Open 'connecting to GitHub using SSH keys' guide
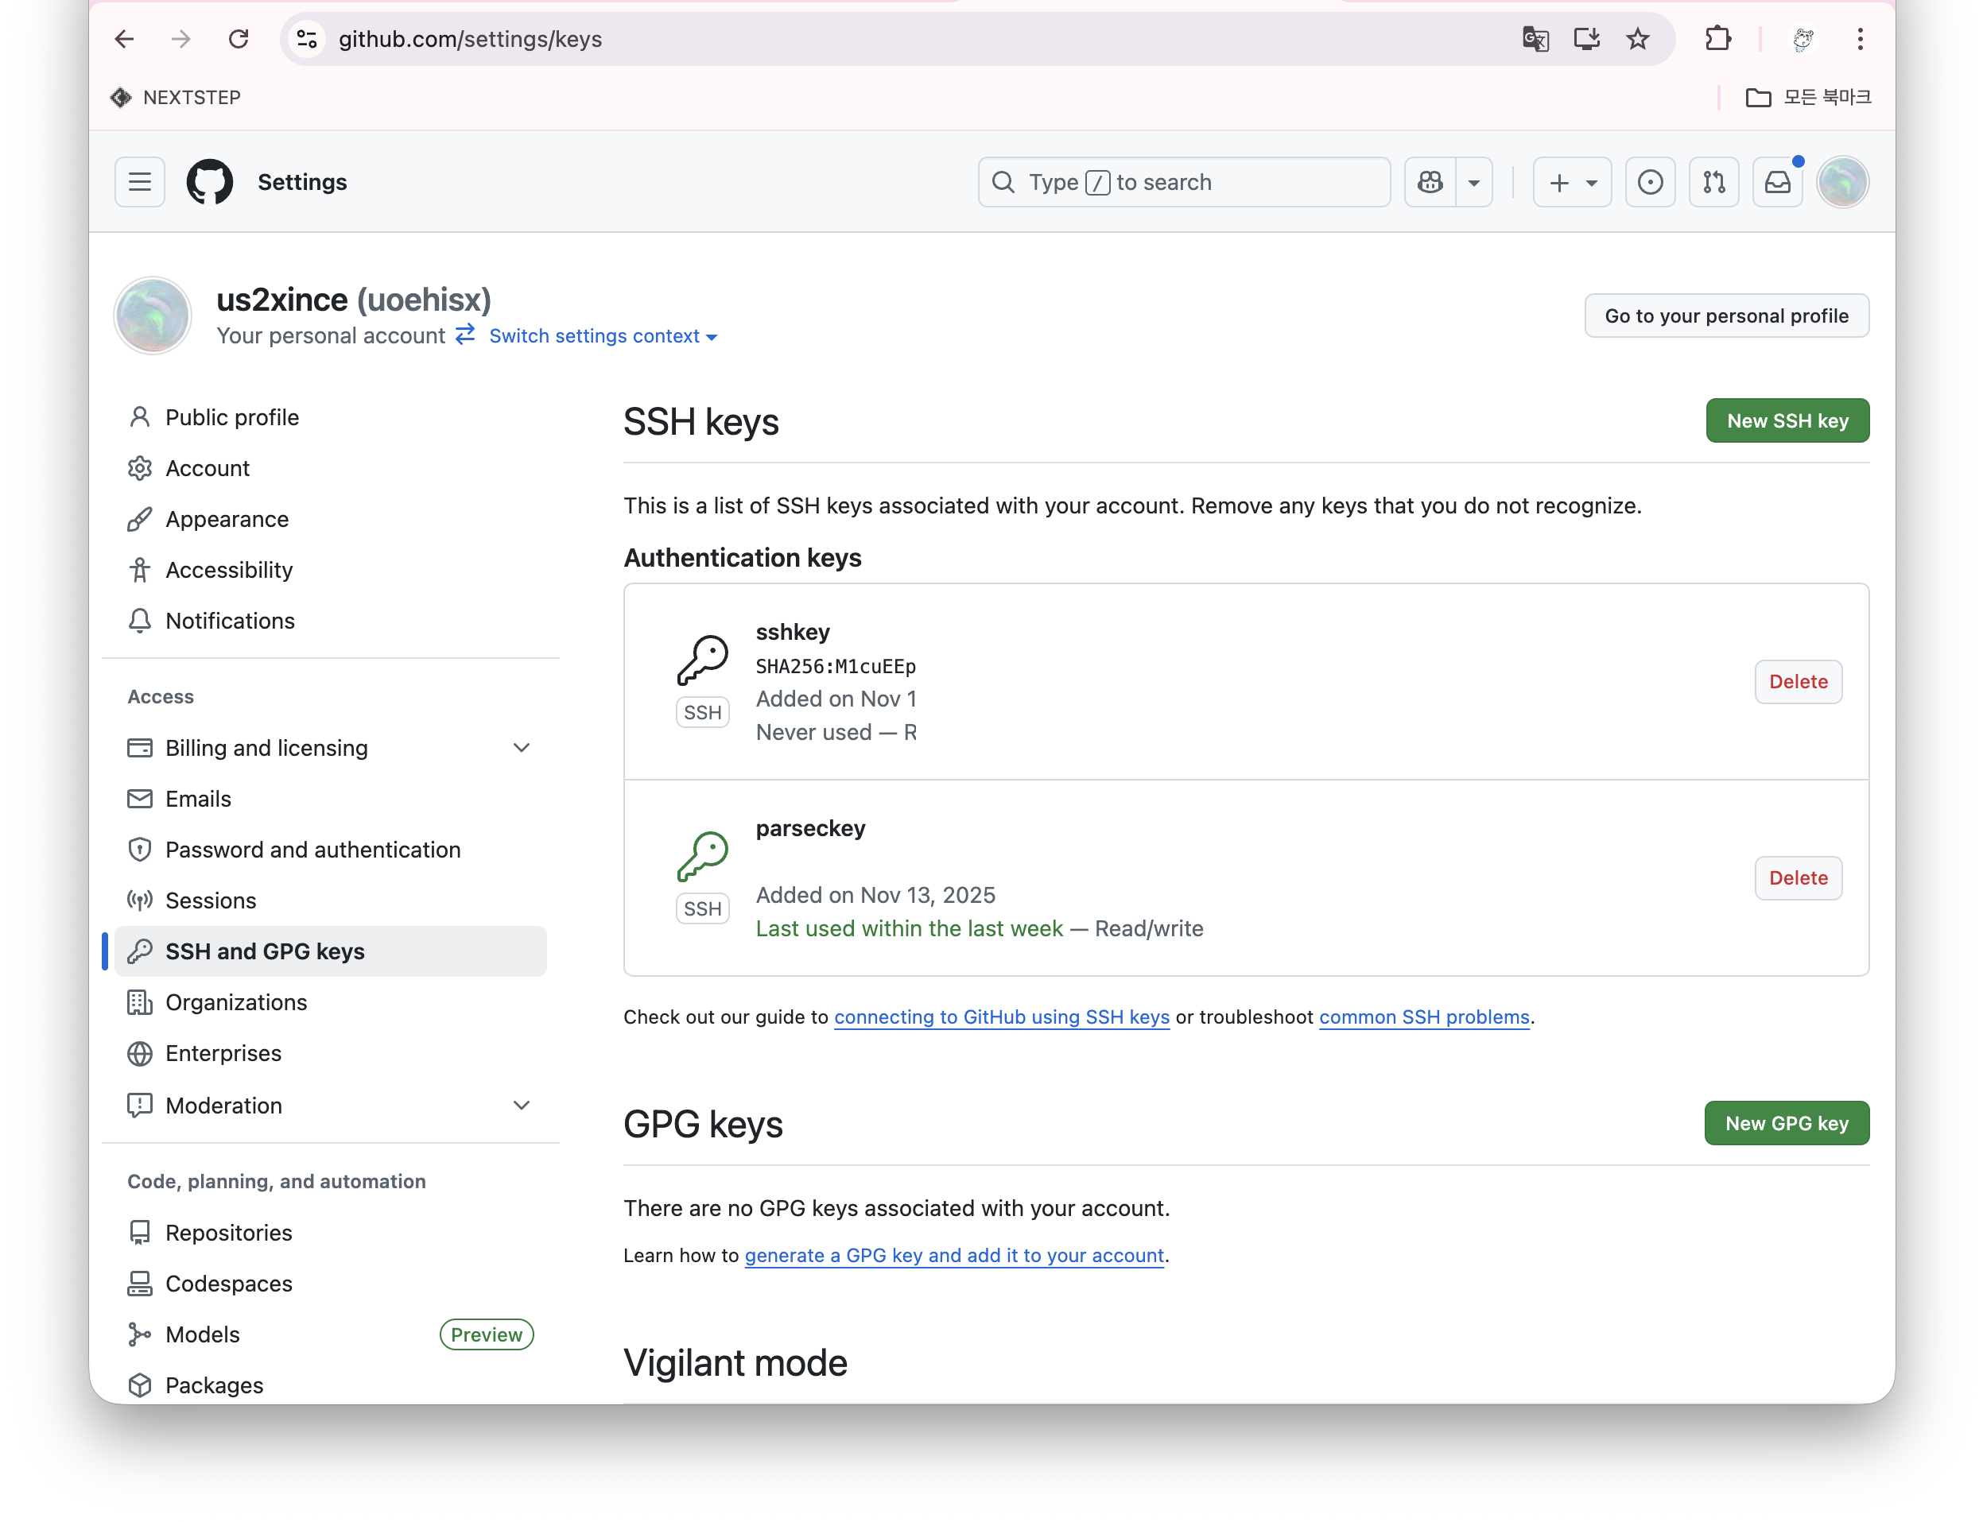1983x1522 pixels. pos(1002,1017)
